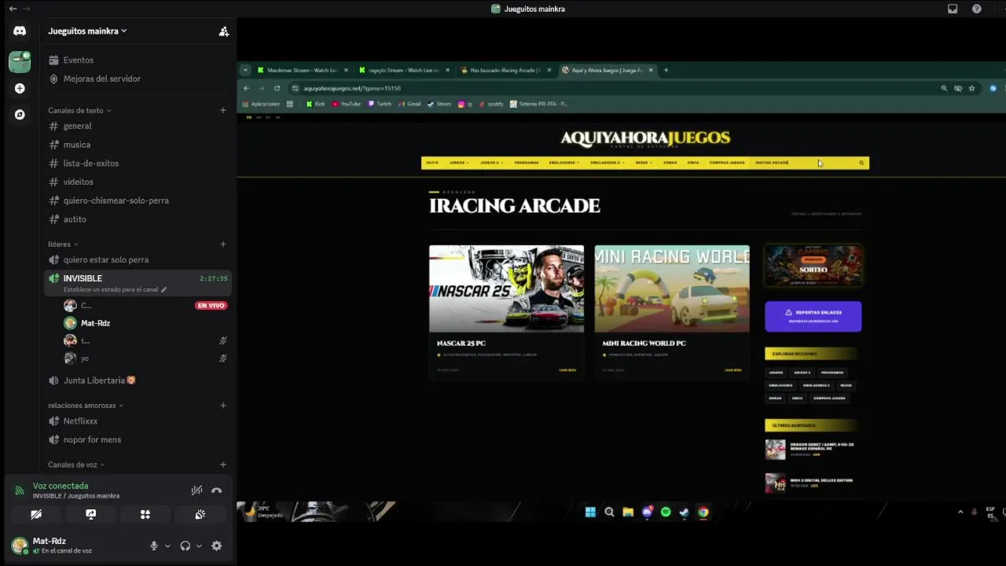
Task: Switch to the rageylo Stream browser tab
Action: [405, 70]
